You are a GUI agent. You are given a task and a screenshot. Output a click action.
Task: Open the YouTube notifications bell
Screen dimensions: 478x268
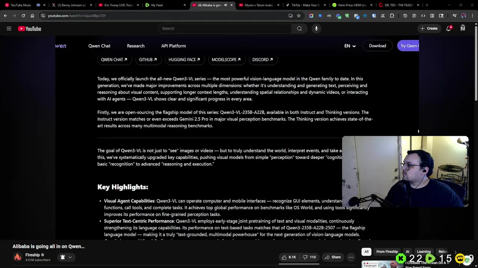tap(448, 29)
